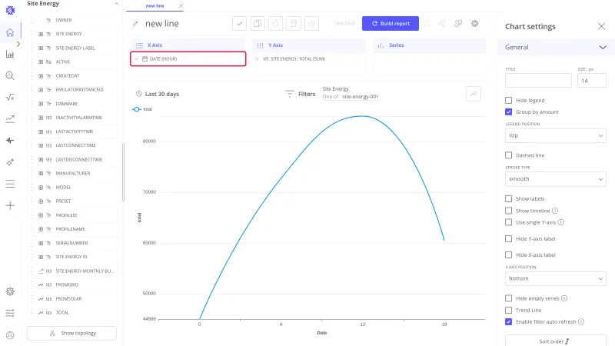Click the Size px input field
This screenshot has height=346, width=615.
pyautogui.click(x=591, y=81)
